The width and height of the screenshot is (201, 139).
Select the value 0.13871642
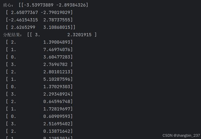[57, 131]
